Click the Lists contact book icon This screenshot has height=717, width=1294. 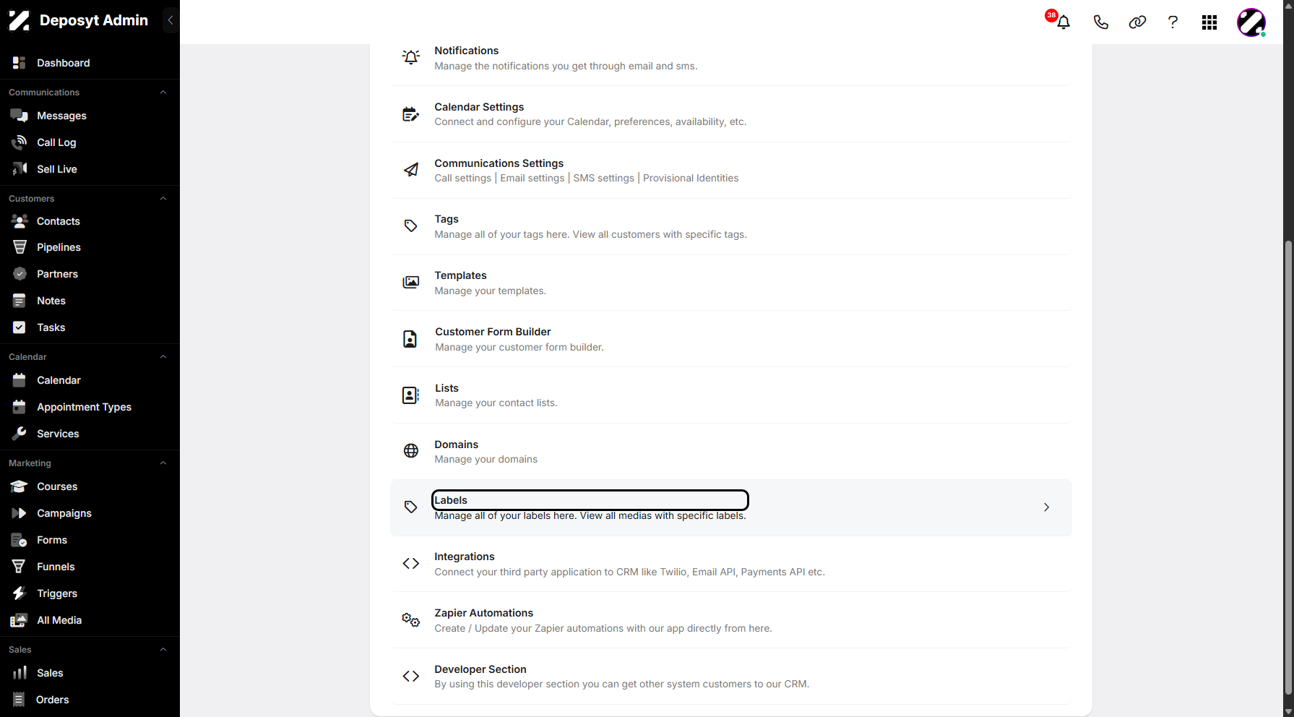pyautogui.click(x=410, y=395)
